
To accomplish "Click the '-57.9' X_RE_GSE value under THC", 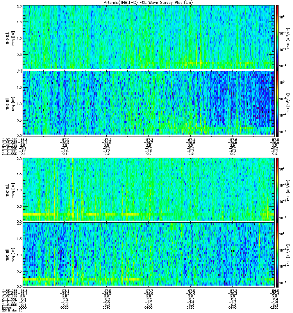I will click(x=107, y=291).
